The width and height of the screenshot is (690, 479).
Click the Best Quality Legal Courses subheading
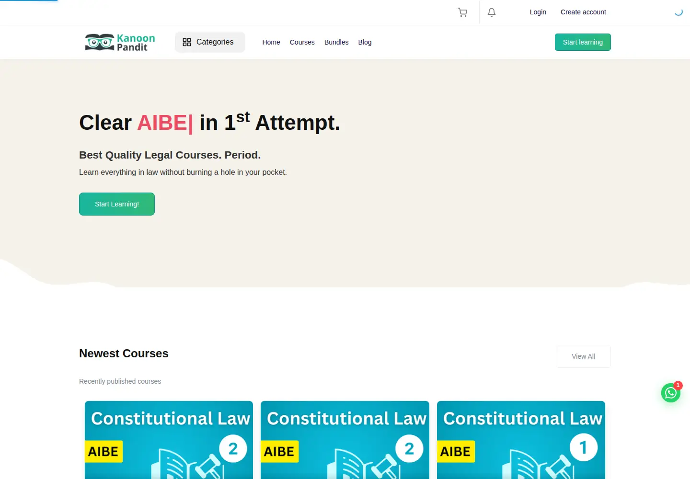[170, 155]
